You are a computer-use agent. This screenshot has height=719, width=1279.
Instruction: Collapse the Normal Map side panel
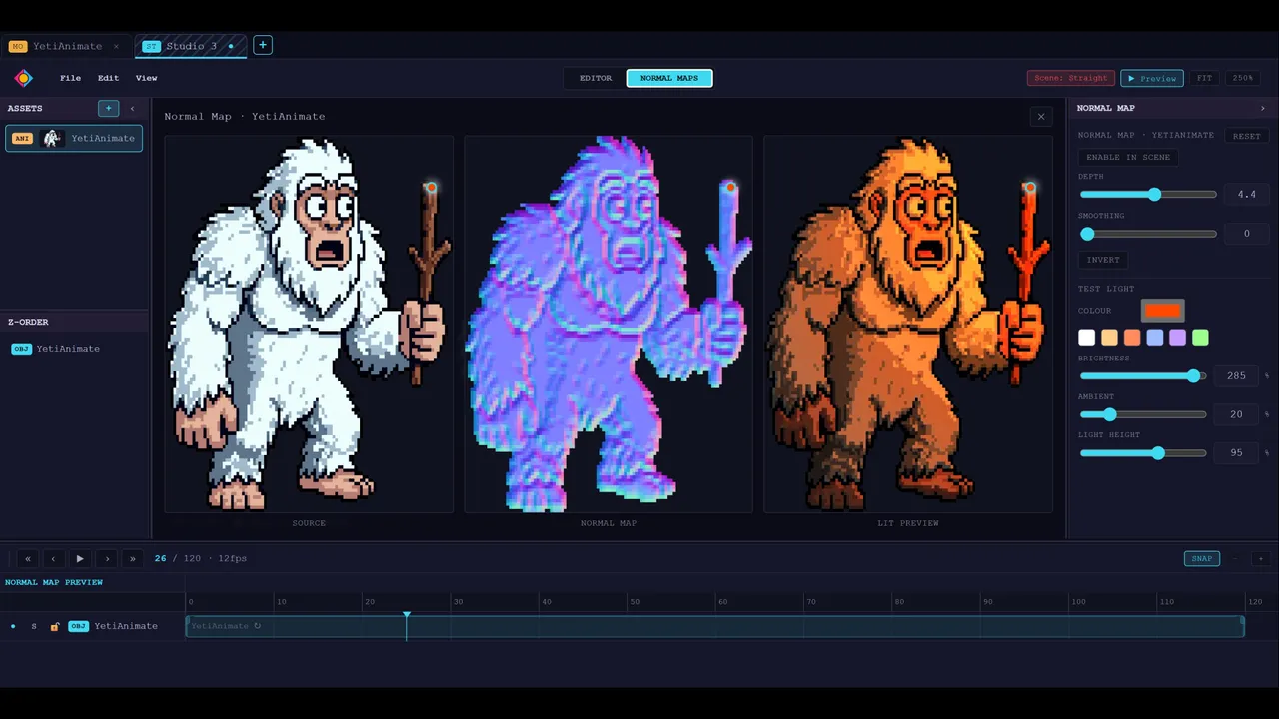tap(1262, 108)
